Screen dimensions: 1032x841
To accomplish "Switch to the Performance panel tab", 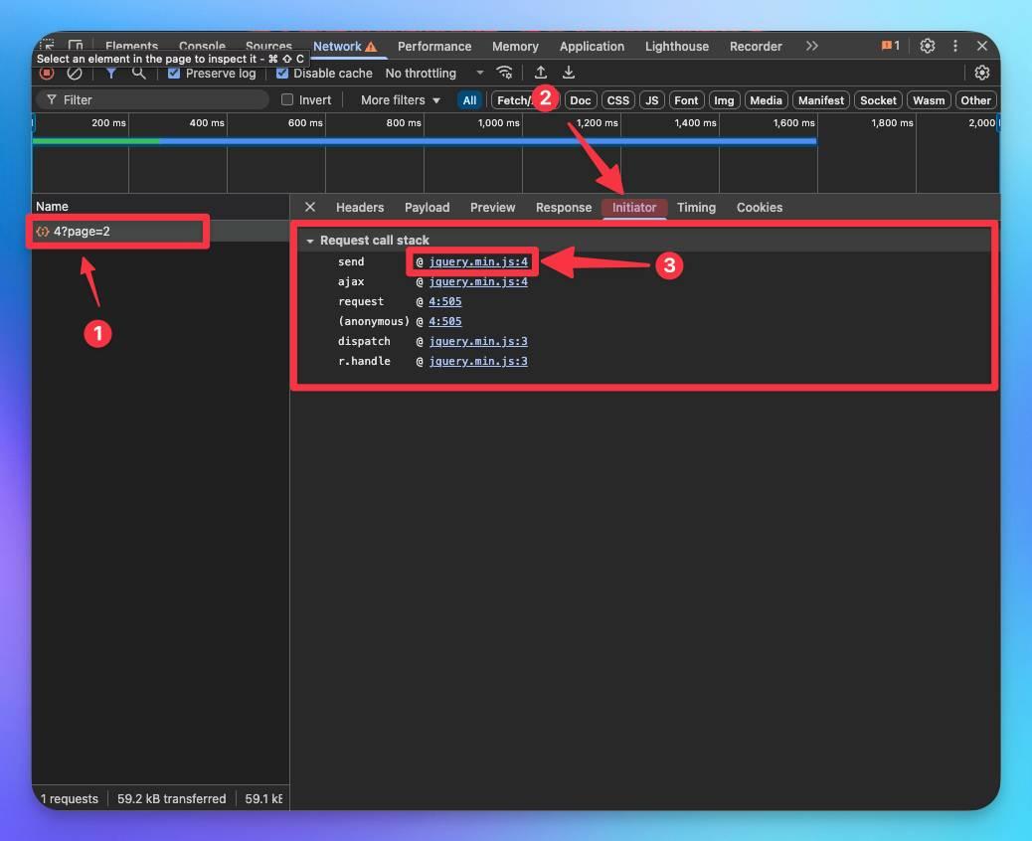I will 434,46.
